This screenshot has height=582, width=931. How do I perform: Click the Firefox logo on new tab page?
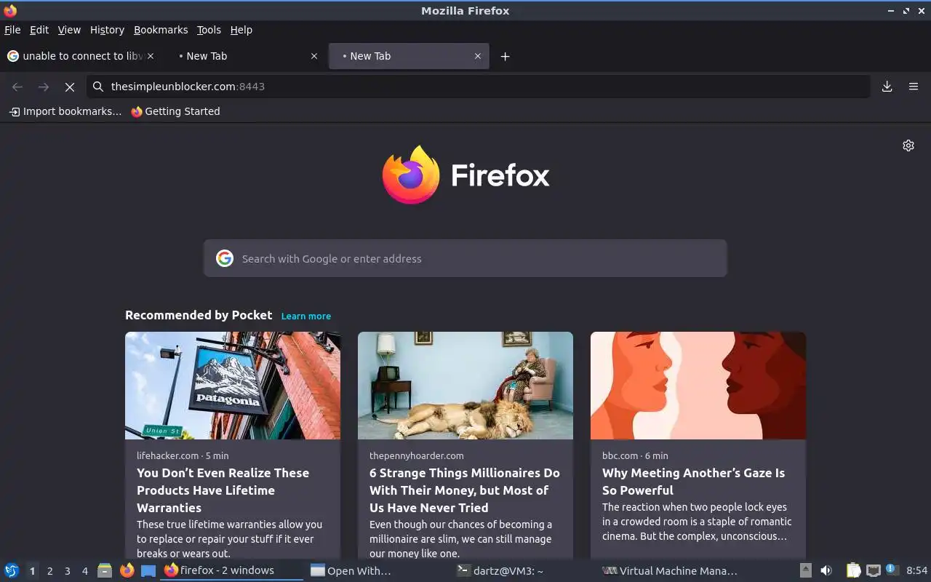click(x=465, y=175)
